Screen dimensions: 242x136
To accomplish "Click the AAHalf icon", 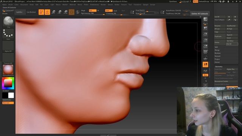I will [205, 46].
